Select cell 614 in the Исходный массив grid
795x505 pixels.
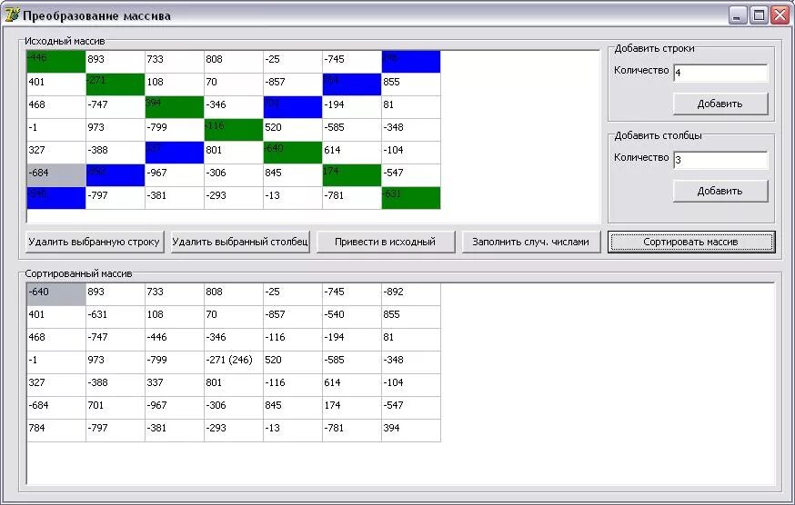click(352, 153)
